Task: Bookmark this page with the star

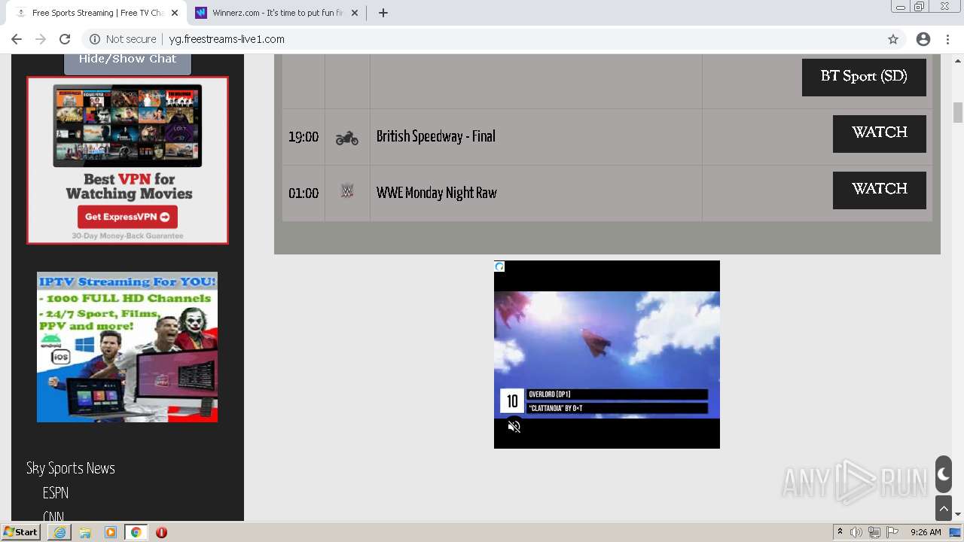Action: pyautogui.click(x=893, y=39)
